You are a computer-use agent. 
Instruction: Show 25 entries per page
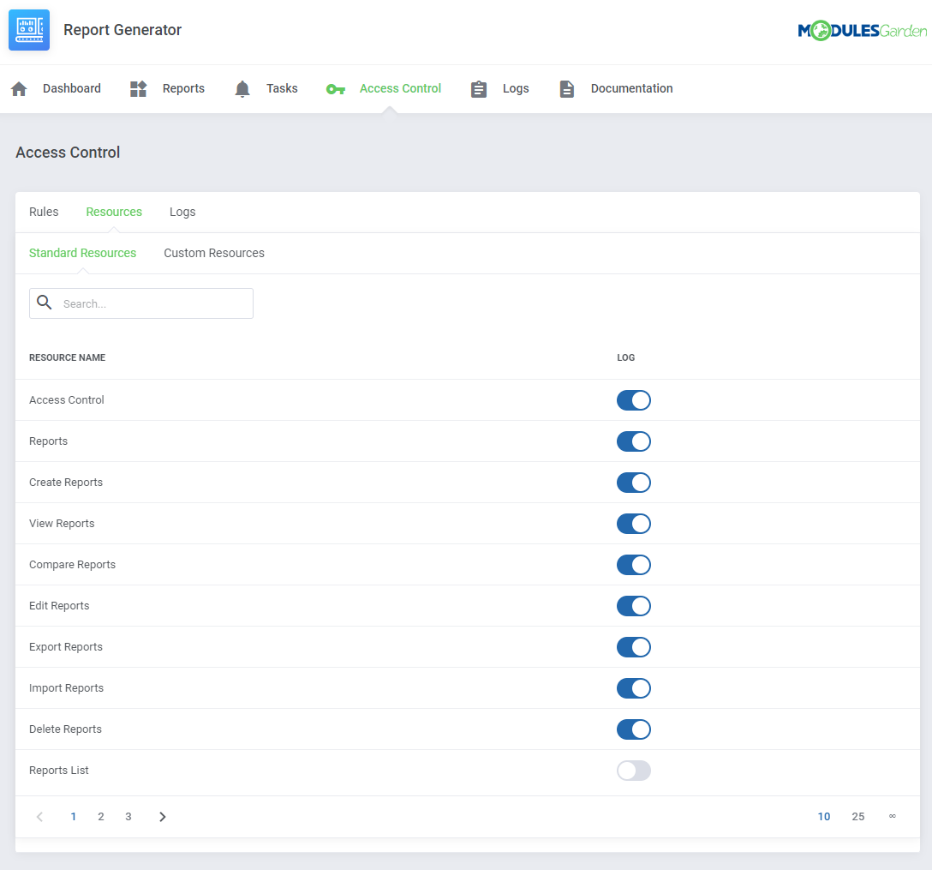(857, 817)
